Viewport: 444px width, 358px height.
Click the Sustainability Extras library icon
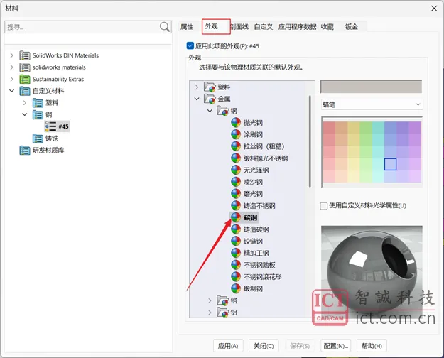[x=25, y=79]
